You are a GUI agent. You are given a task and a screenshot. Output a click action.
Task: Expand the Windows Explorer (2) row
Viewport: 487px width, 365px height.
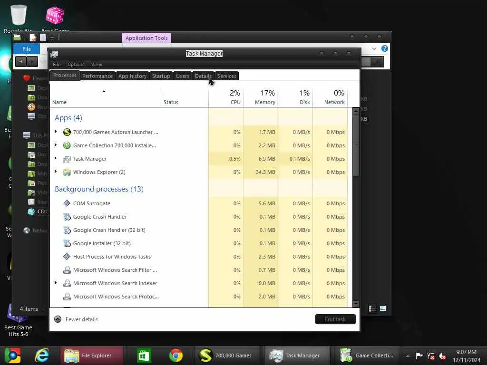56,172
